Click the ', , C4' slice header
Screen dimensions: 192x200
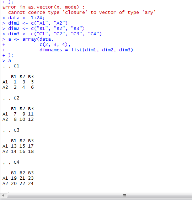11,162
